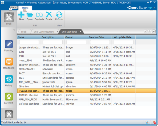Image resolution: width=158 pixels, height=126 pixels.
Task: Collapse the ribbon with the up chevron
Action: [154, 8]
